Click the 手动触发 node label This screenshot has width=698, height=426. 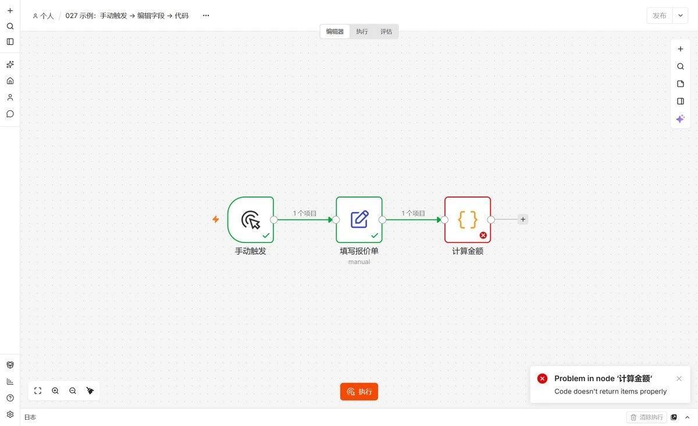(251, 251)
